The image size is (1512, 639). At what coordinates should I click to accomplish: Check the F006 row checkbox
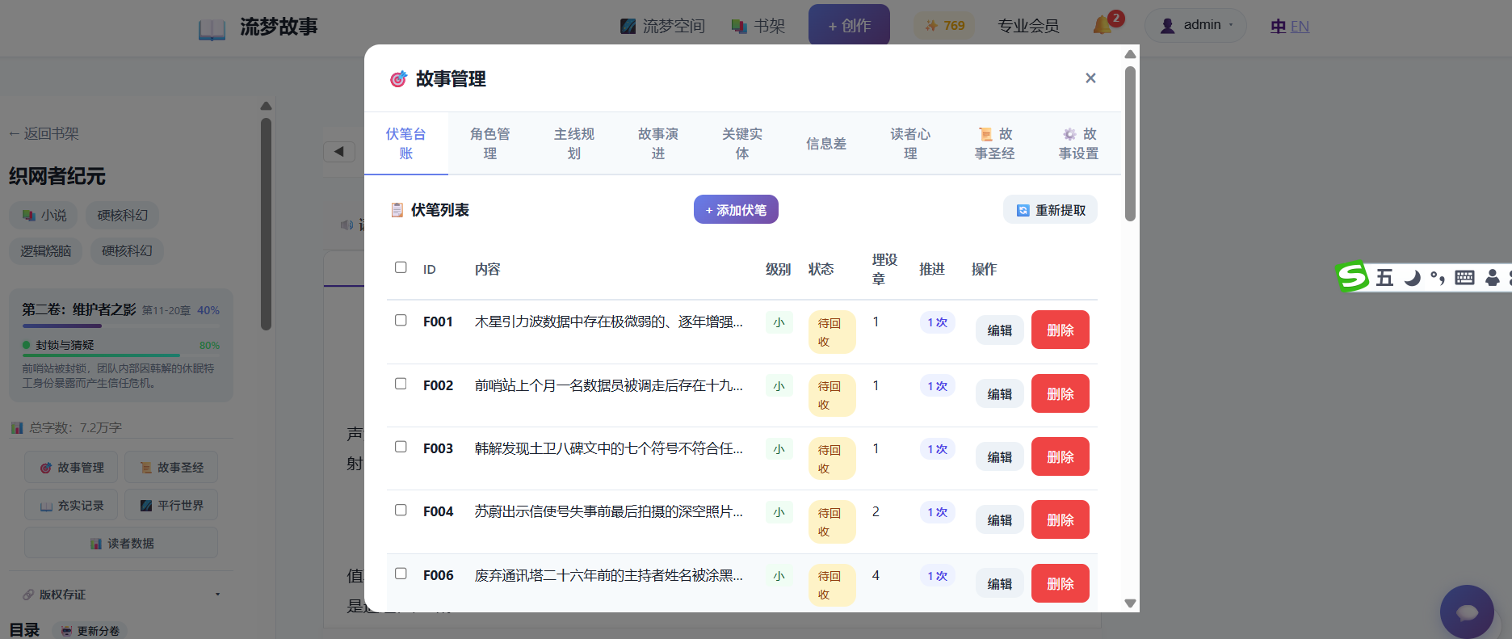tap(401, 574)
